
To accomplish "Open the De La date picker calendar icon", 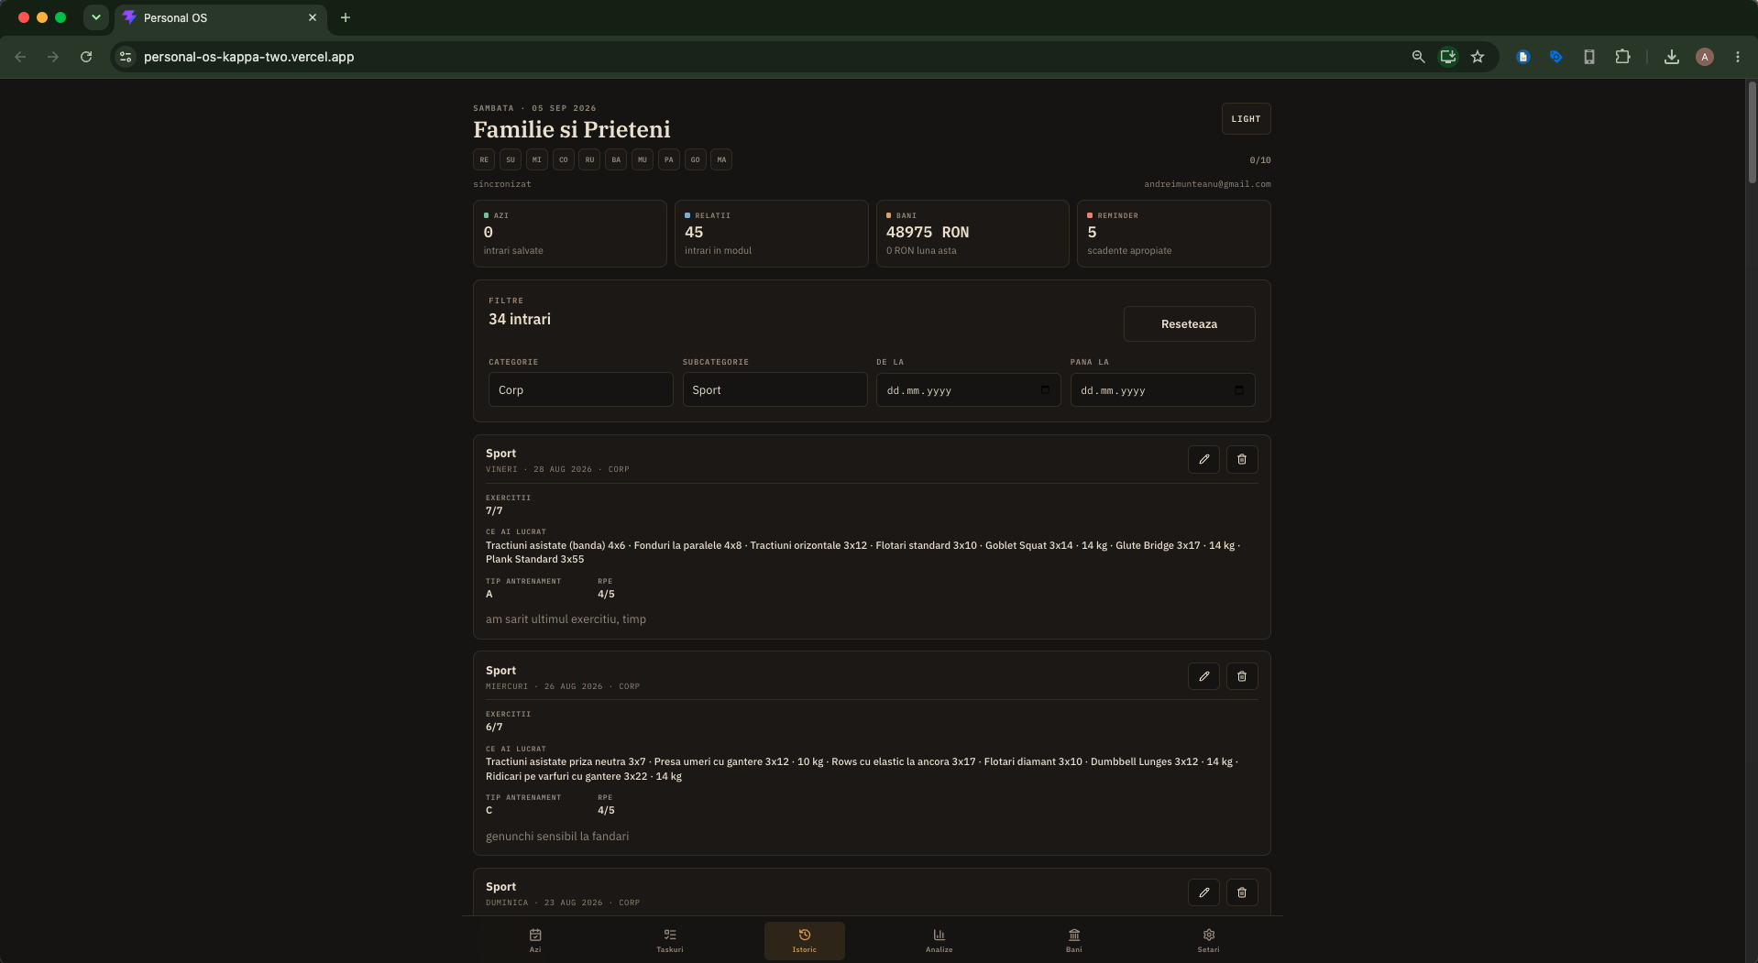I will 1045,390.
